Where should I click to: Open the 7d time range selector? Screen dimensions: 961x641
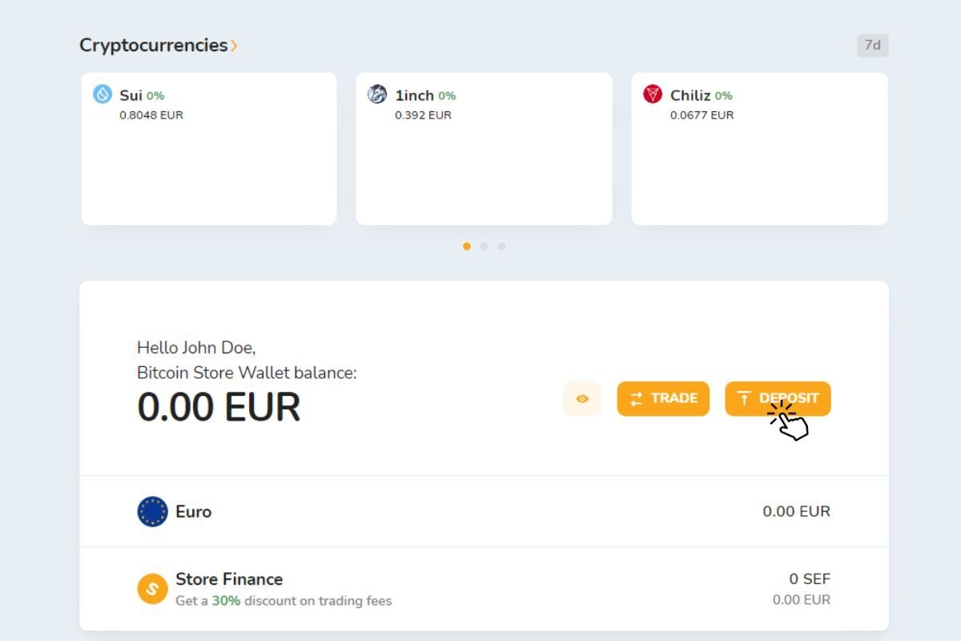872,46
